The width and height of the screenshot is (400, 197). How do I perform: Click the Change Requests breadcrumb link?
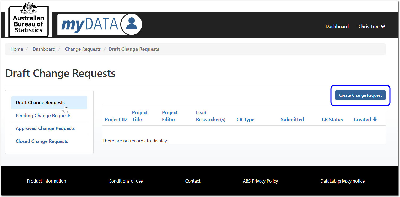(x=83, y=49)
